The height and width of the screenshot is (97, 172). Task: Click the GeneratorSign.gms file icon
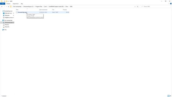[x=17, y=12]
